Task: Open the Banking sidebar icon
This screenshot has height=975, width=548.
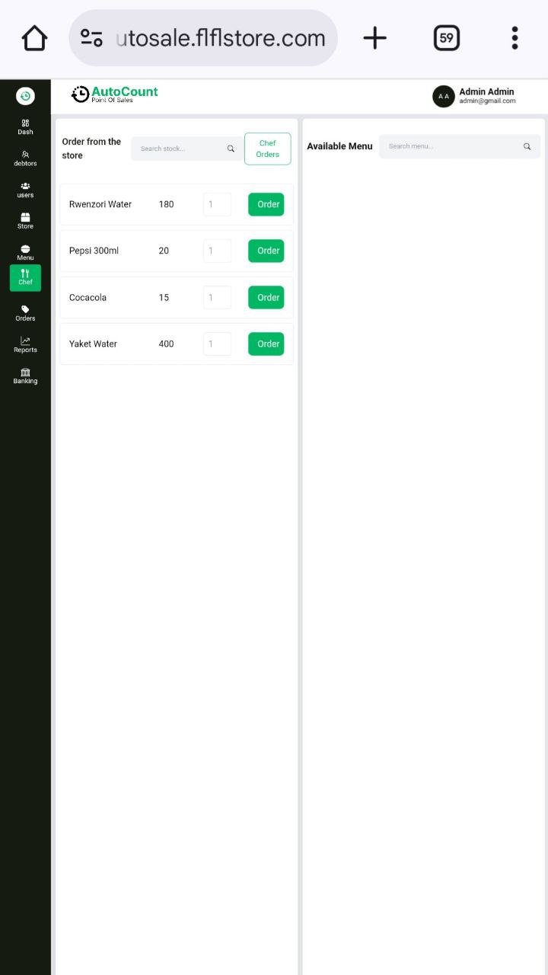Action: coord(25,372)
